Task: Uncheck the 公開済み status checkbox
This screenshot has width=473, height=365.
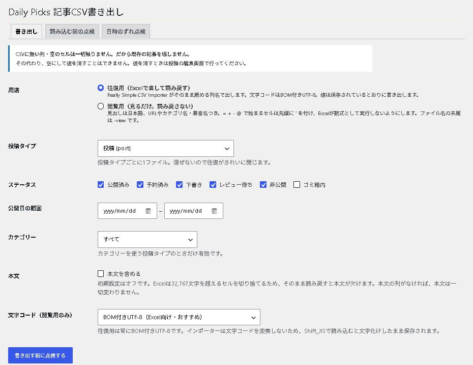Action: (101, 184)
